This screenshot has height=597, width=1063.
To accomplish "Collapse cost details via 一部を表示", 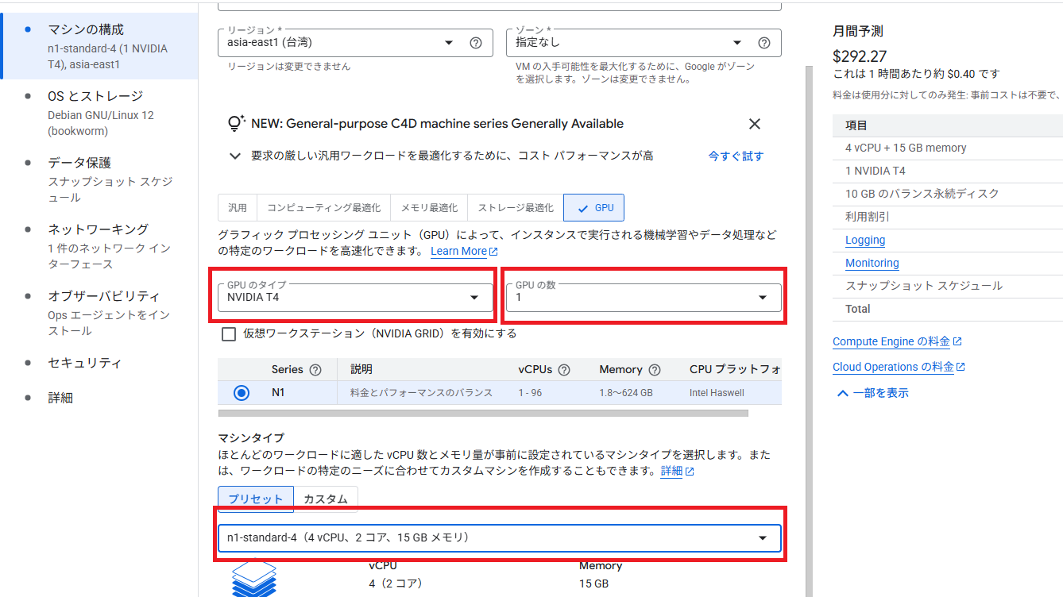I will 872,393.
